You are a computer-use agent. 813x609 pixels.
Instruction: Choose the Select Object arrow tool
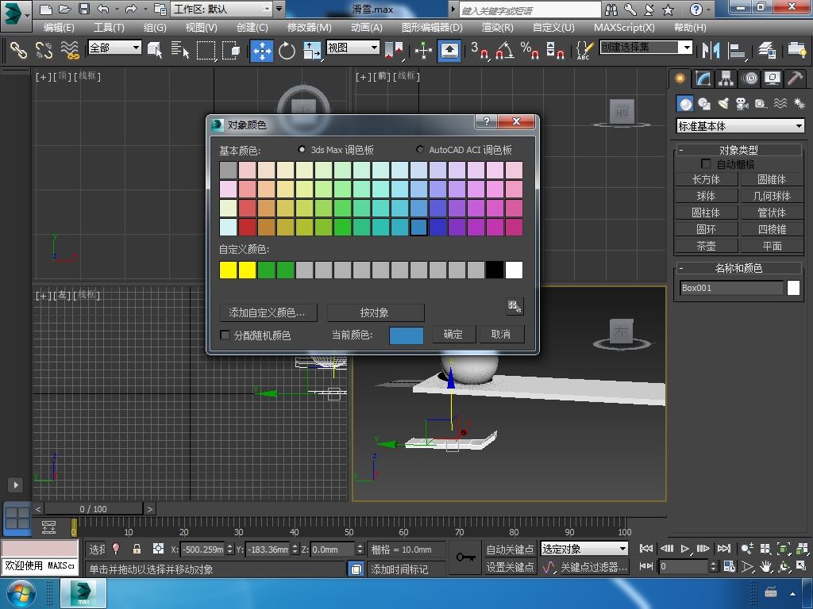point(155,50)
